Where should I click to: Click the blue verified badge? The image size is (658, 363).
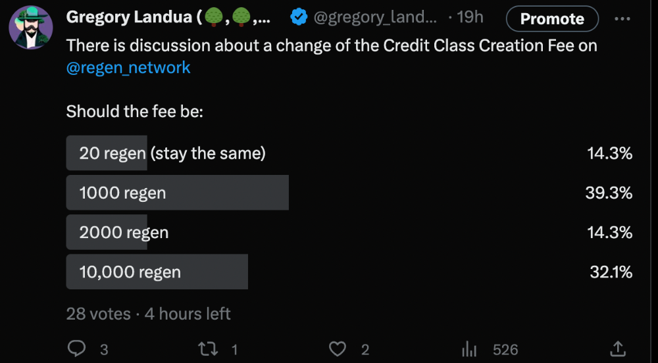coord(299,18)
